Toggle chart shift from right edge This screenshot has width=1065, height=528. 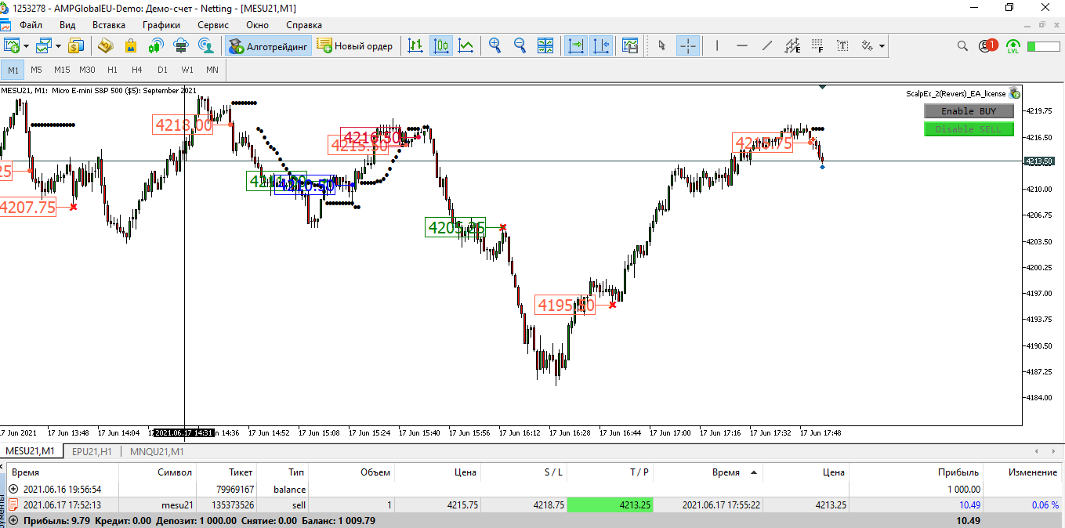click(x=601, y=46)
